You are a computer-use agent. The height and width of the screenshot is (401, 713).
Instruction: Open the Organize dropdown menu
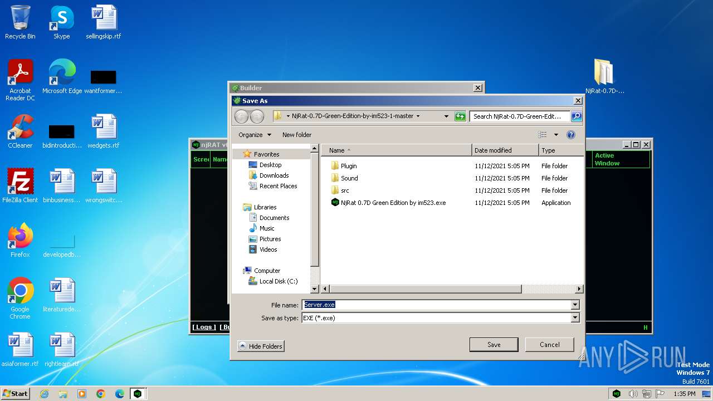point(255,135)
